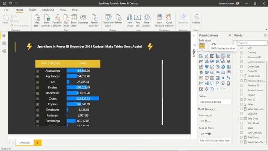The width and height of the screenshot is (268, 151).
Task: Click Add drill-through fields here well
Action: 215,141
